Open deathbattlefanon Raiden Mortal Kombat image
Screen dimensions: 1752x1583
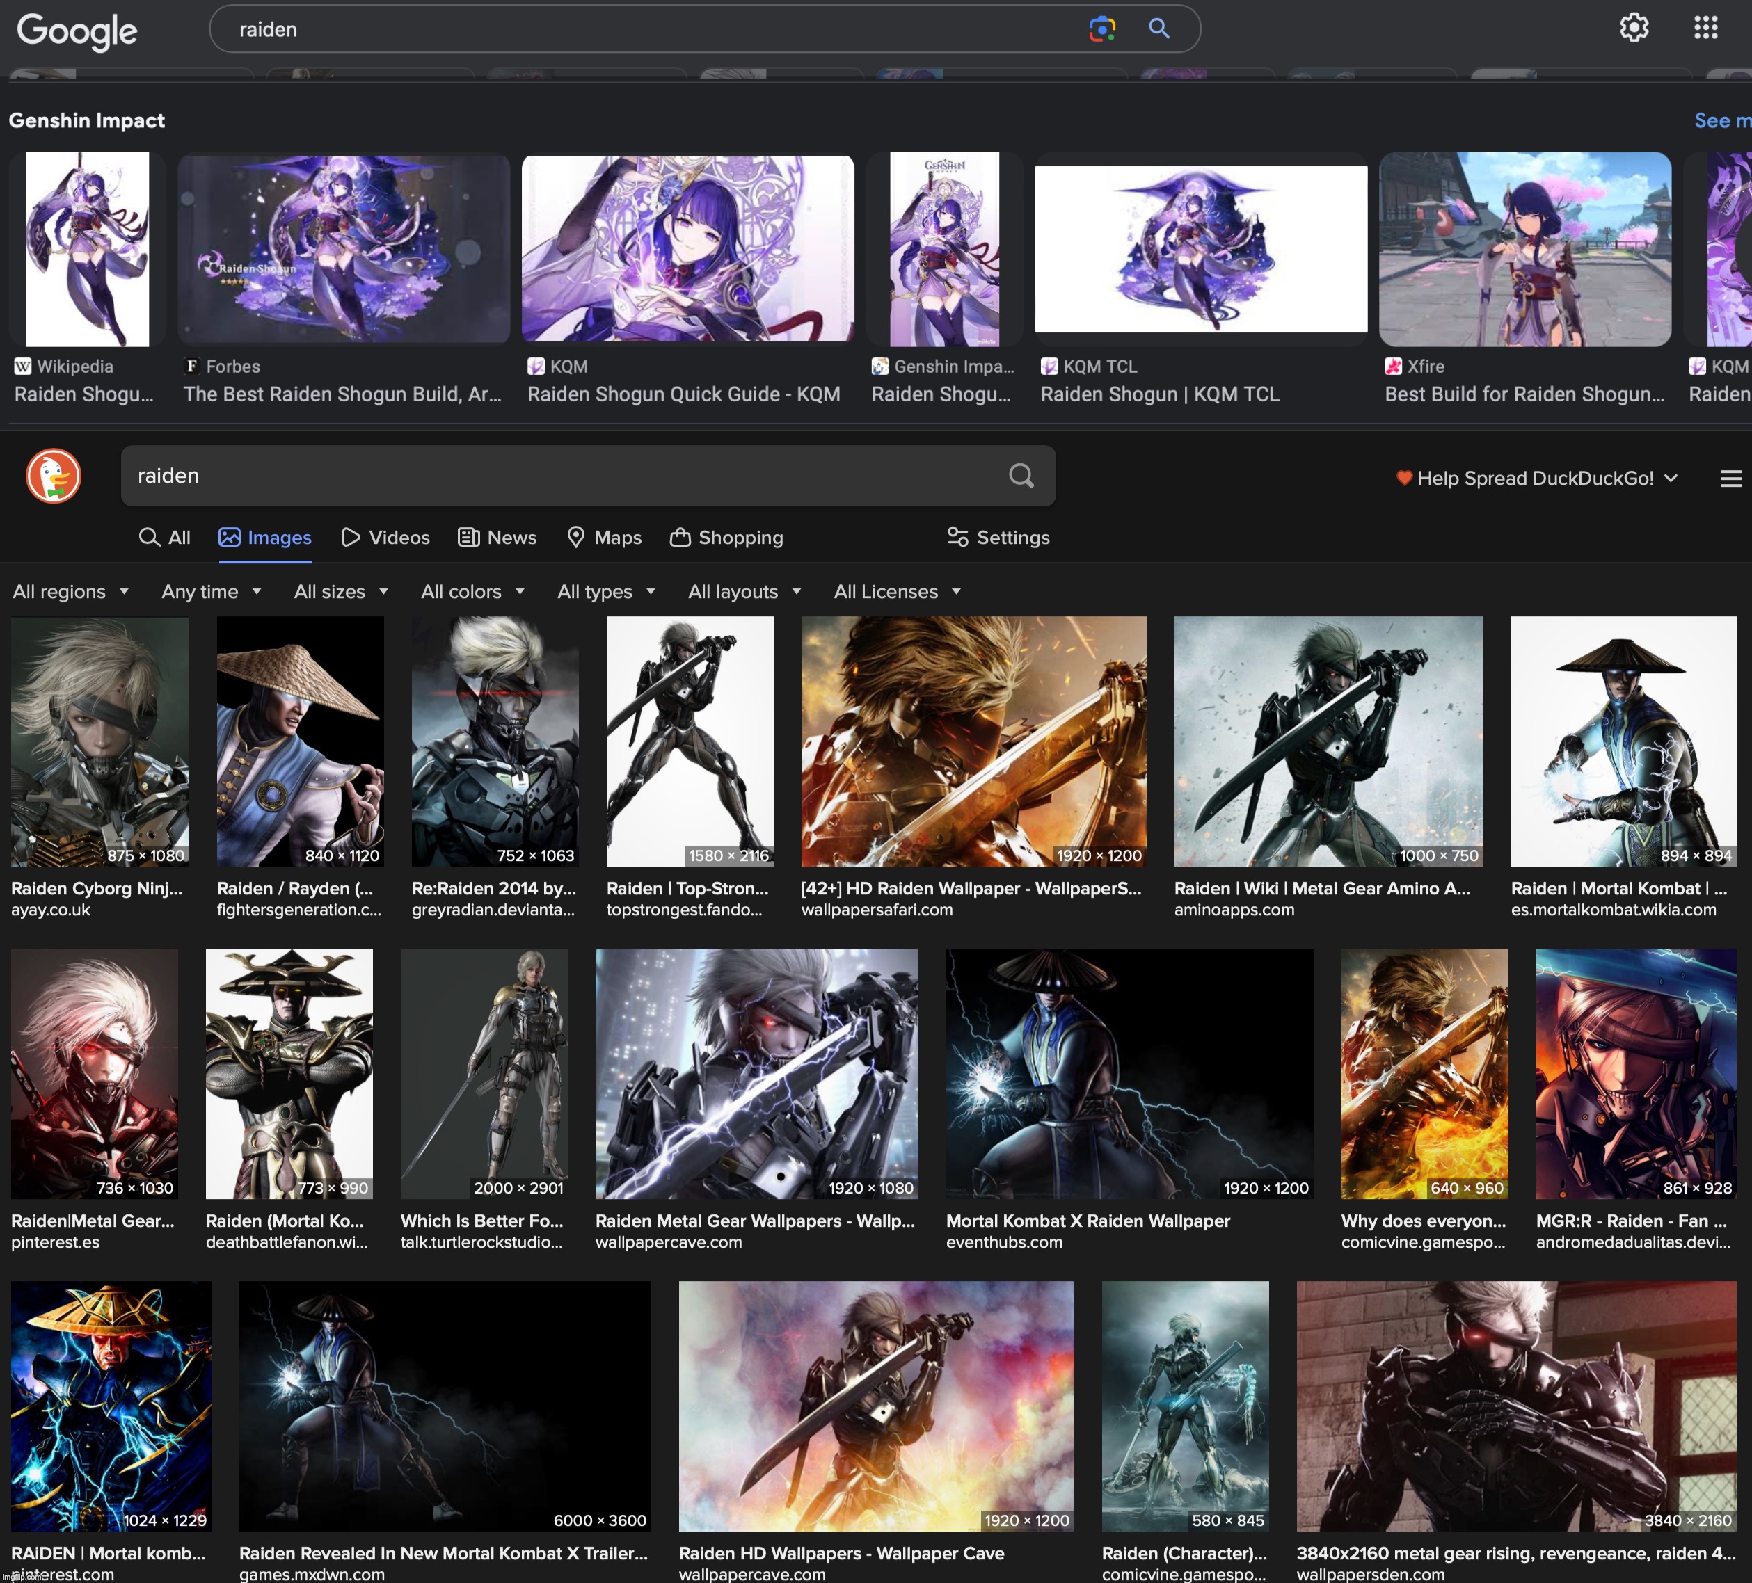(289, 1074)
